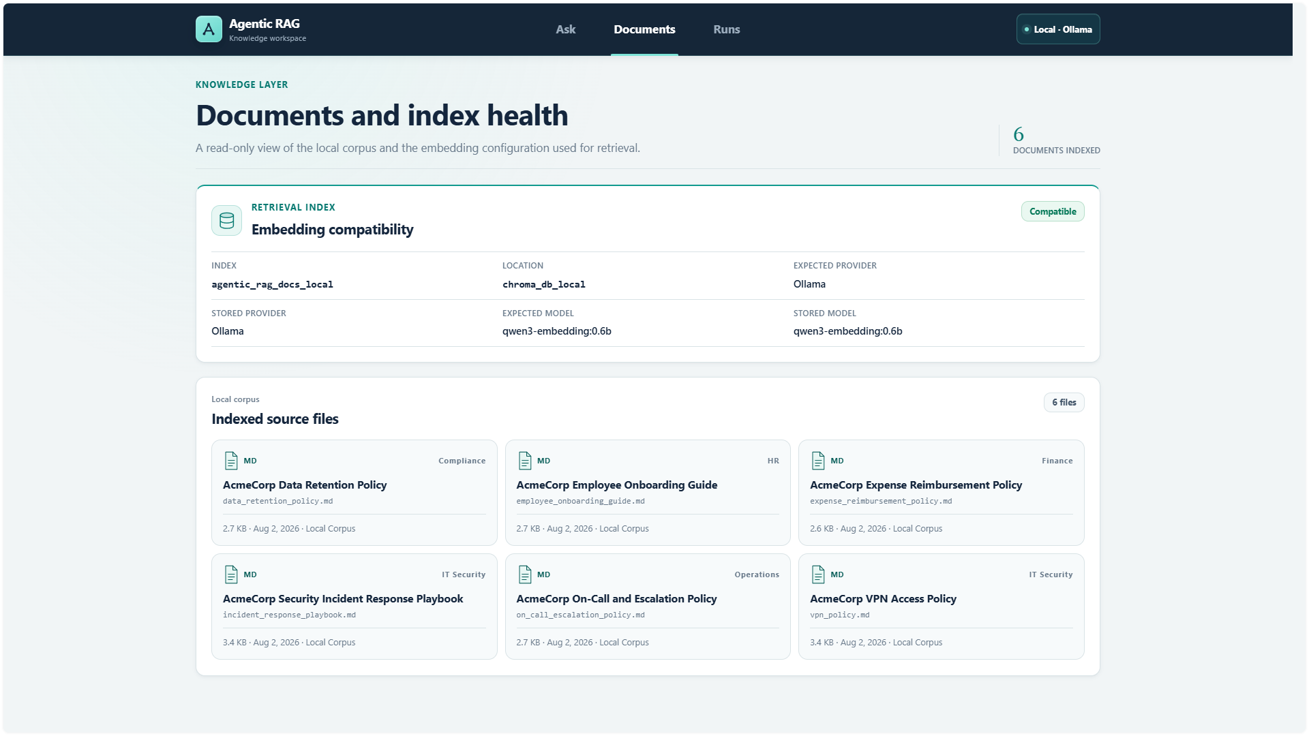
Task: Open the AcmeCorp Security Incident Response Playbook card
Action: [x=355, y=607]
